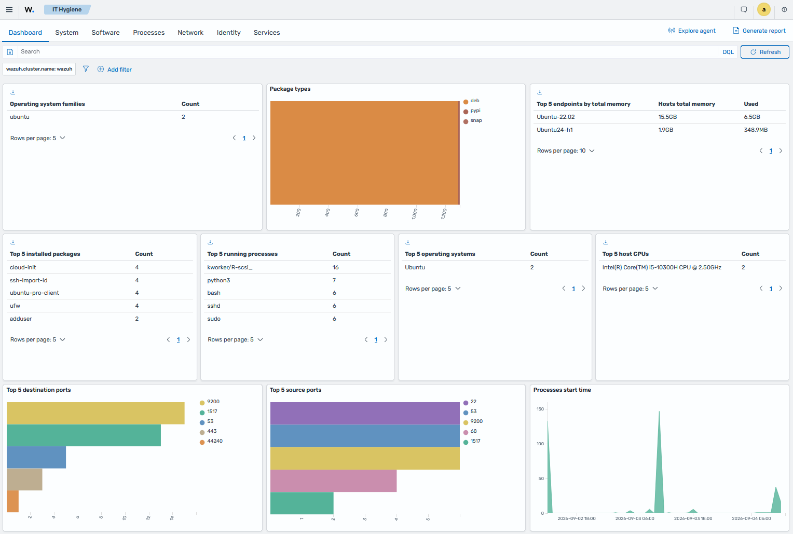Next page arrow in installed packages table
Screen dimensions: 793x534
click(x=188, y=340)
